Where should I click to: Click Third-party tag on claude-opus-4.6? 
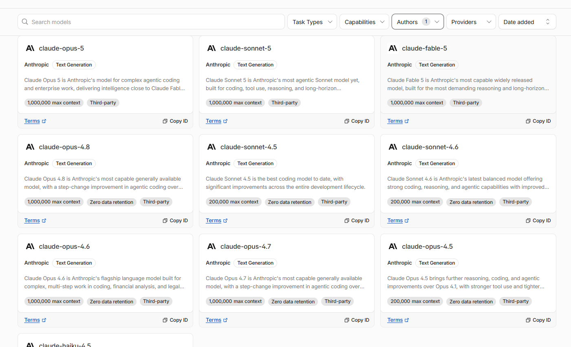156,301
